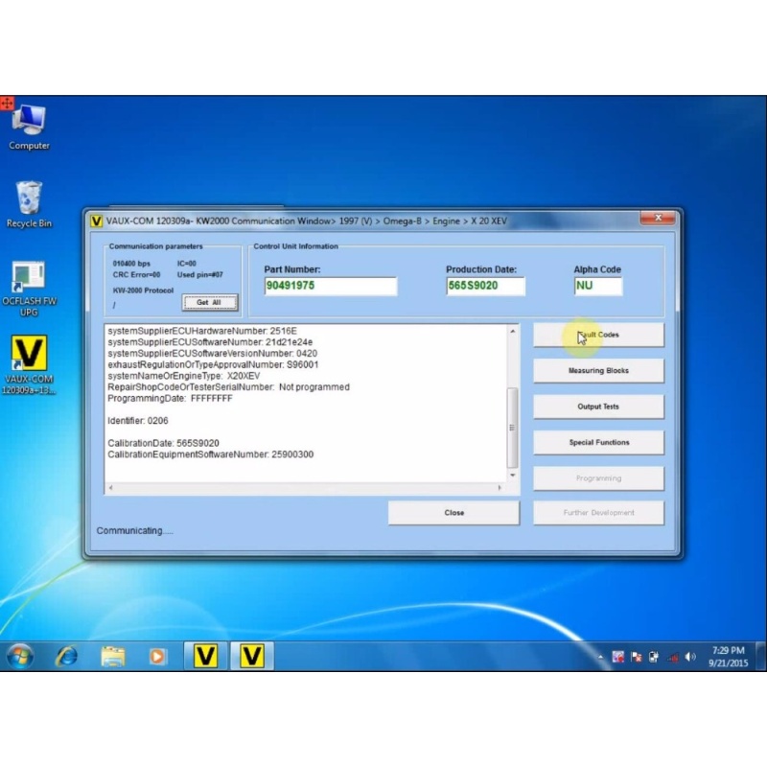Click the 'Part Number:' label
Viewport: 767px width, 767px height.
pos(292,269)
